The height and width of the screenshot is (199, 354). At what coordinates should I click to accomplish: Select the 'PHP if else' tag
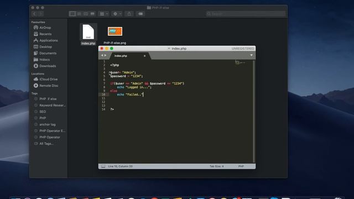48,99
